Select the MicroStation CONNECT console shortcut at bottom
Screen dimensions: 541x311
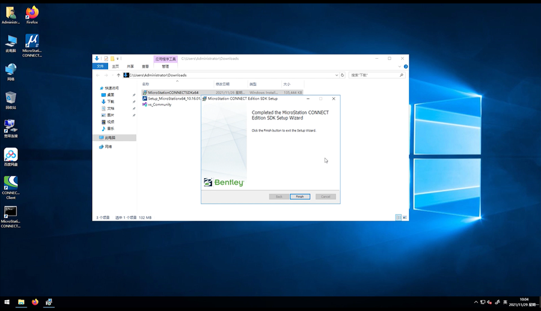[11, 217]
